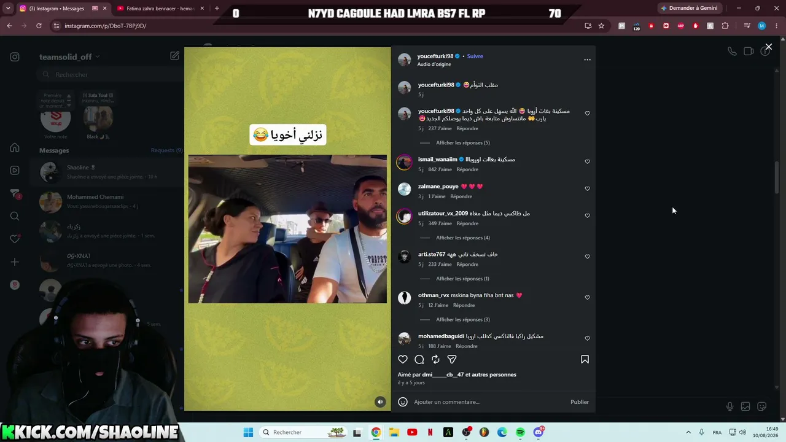Reply to arti.ste767's comment
This screenshot has height=442, width=786.
click(x=467, y=265)
